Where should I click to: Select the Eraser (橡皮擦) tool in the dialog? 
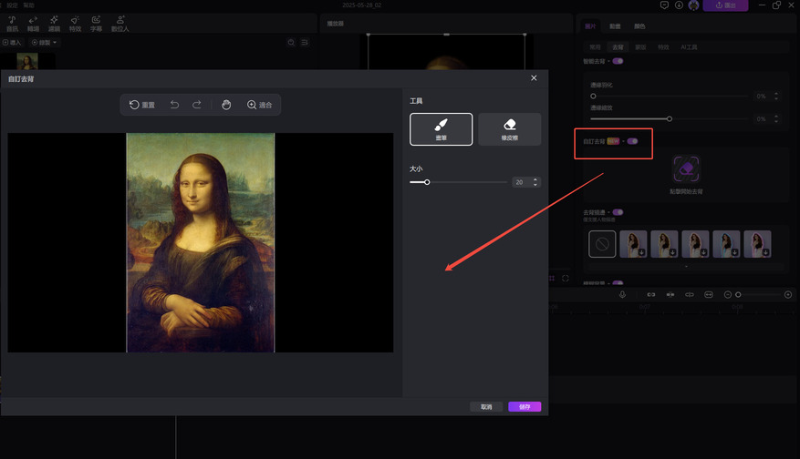[509, 129]
